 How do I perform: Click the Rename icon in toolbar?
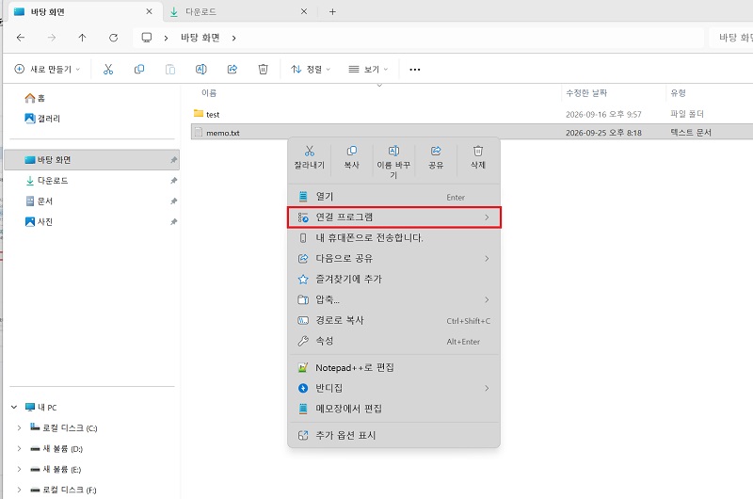pyautogui.click(x=201, y=69)
